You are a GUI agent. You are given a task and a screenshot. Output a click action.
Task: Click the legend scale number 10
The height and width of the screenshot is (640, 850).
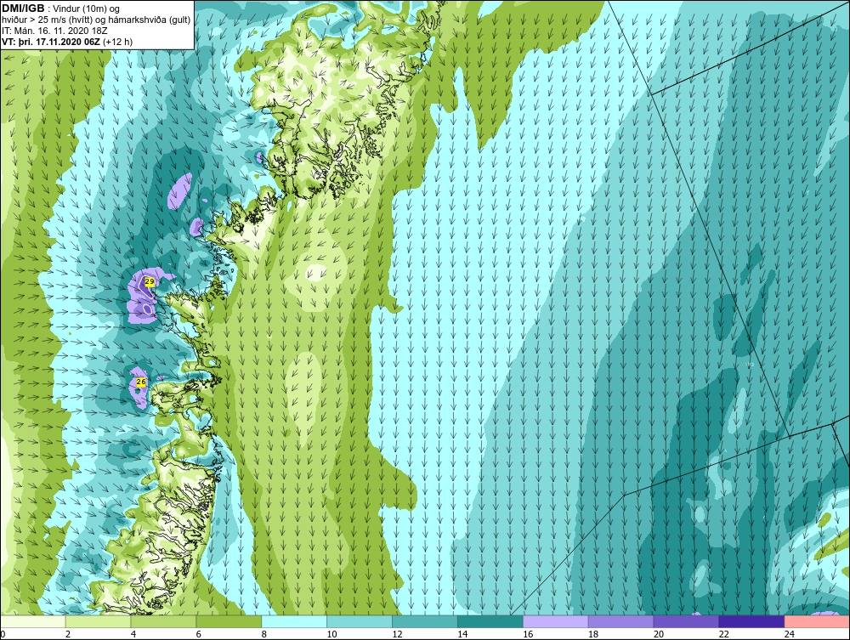[331, 634]
